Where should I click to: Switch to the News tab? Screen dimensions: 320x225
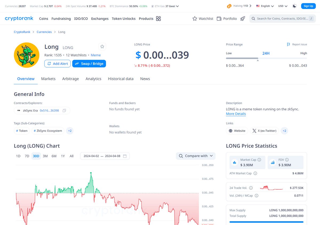click(x=145, y=79)
